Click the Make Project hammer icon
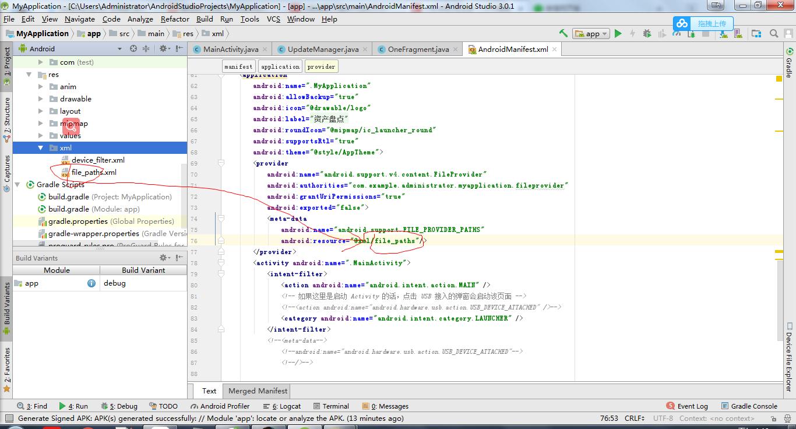 (x=563, y=34)
